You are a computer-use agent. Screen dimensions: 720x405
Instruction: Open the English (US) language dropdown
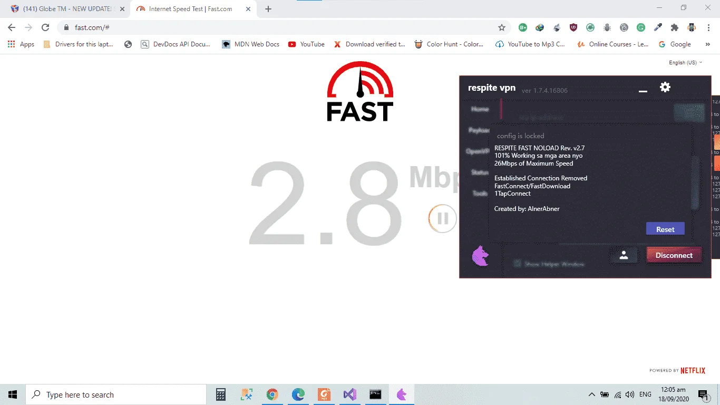click(685, 62)
